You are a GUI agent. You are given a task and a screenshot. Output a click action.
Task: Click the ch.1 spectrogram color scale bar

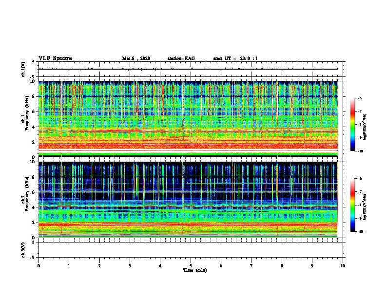pyautogui.click(x=353, y=125)
